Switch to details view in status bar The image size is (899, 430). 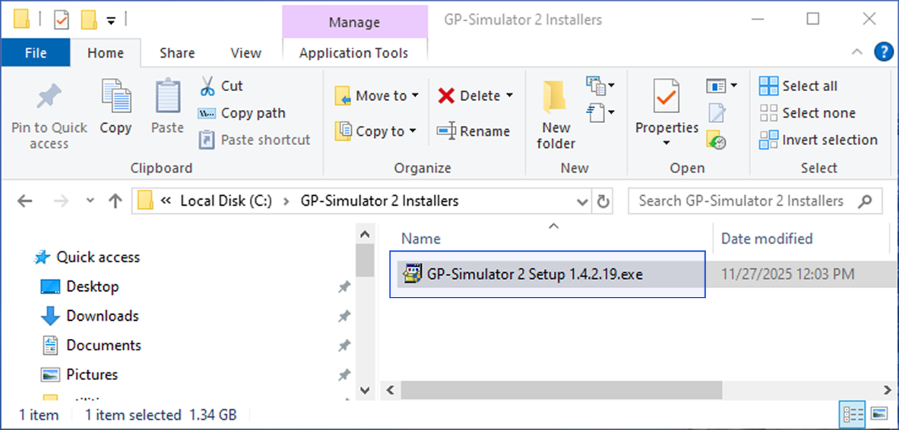852,414
